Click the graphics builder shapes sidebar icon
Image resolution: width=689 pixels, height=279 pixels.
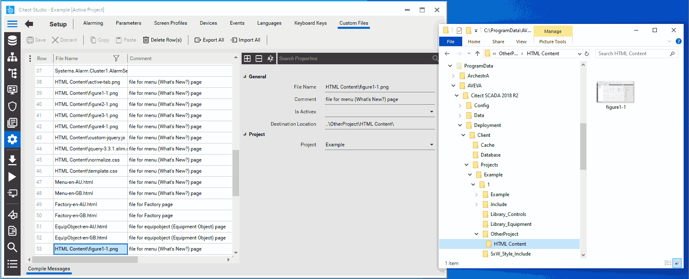coord(12,214)
